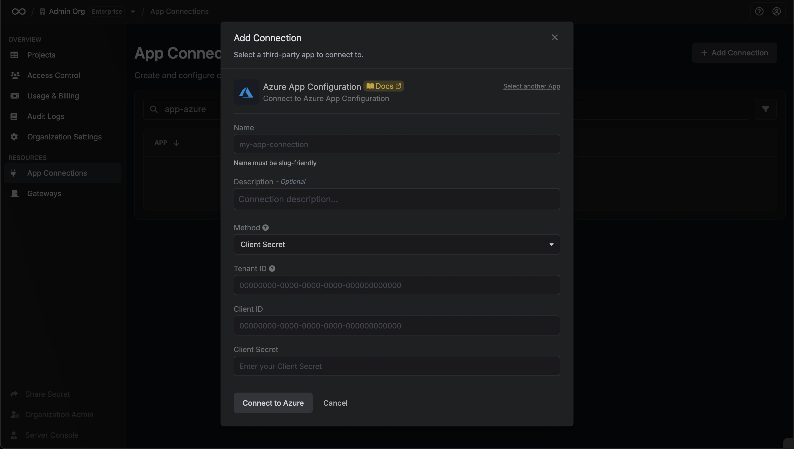Open Organization Settings page
Screen dimensions: 794x449
click(x=62, y=137)
